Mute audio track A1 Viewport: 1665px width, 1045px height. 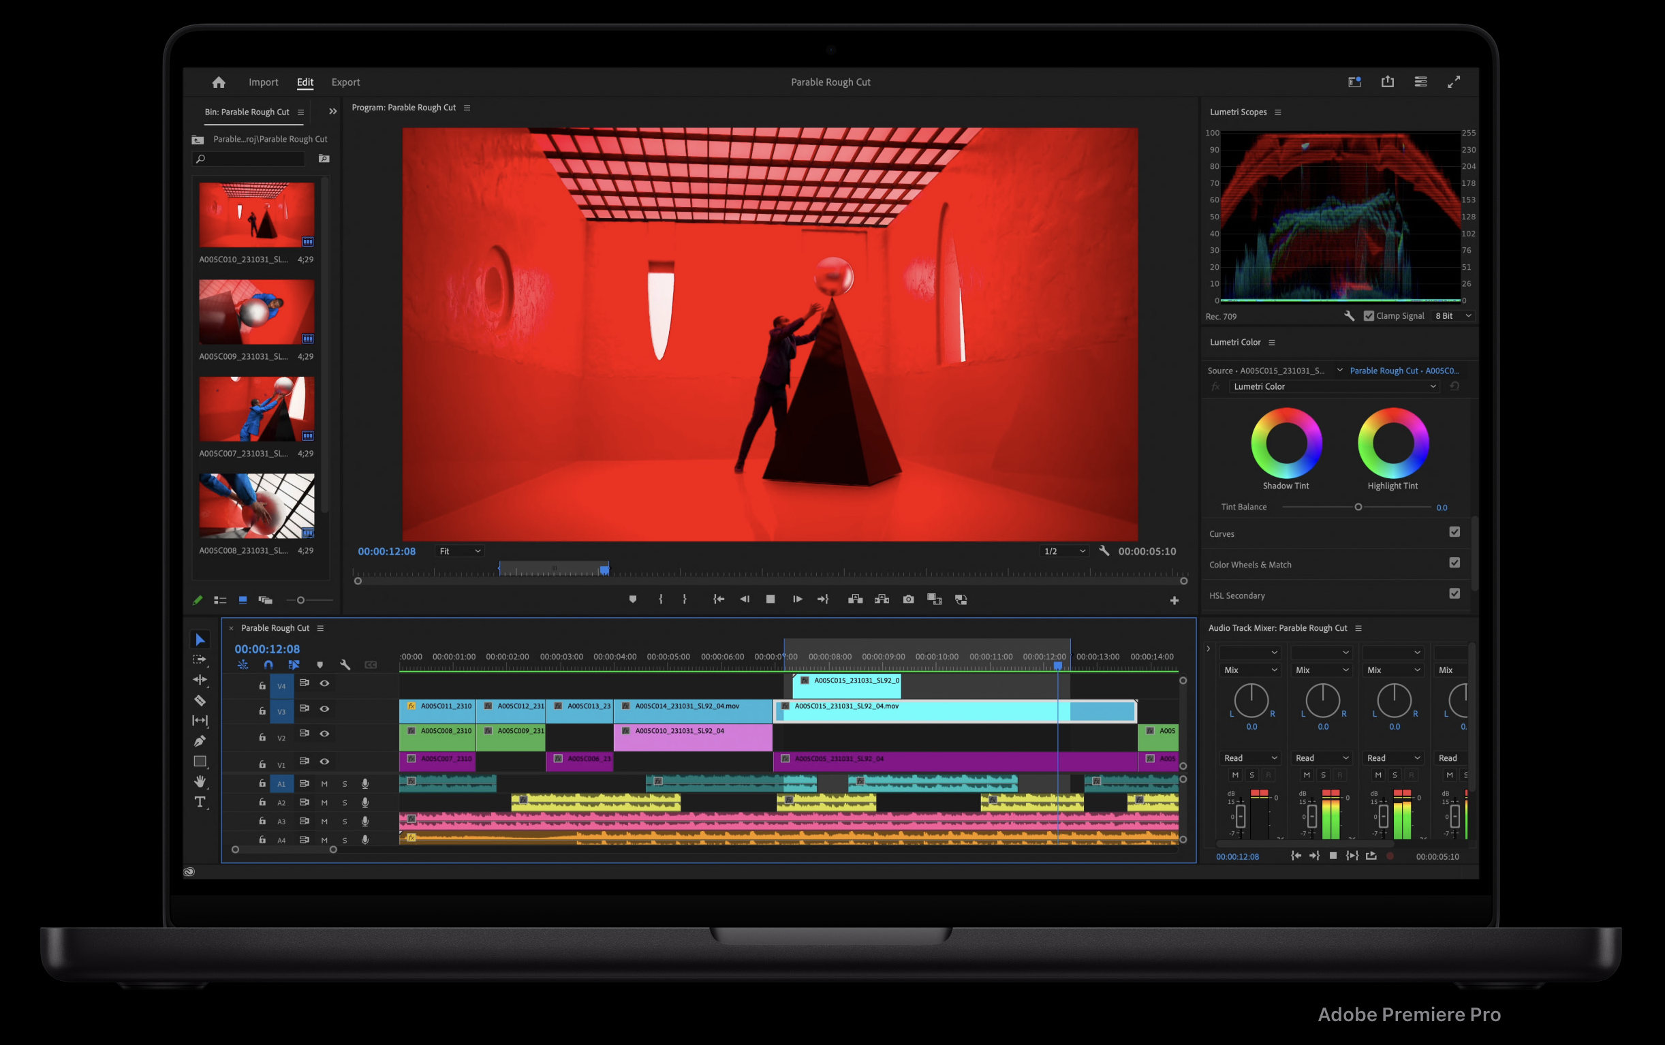click(324, 783)
